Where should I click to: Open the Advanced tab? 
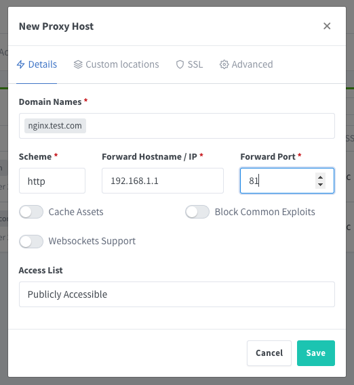(x=246, y=64)
